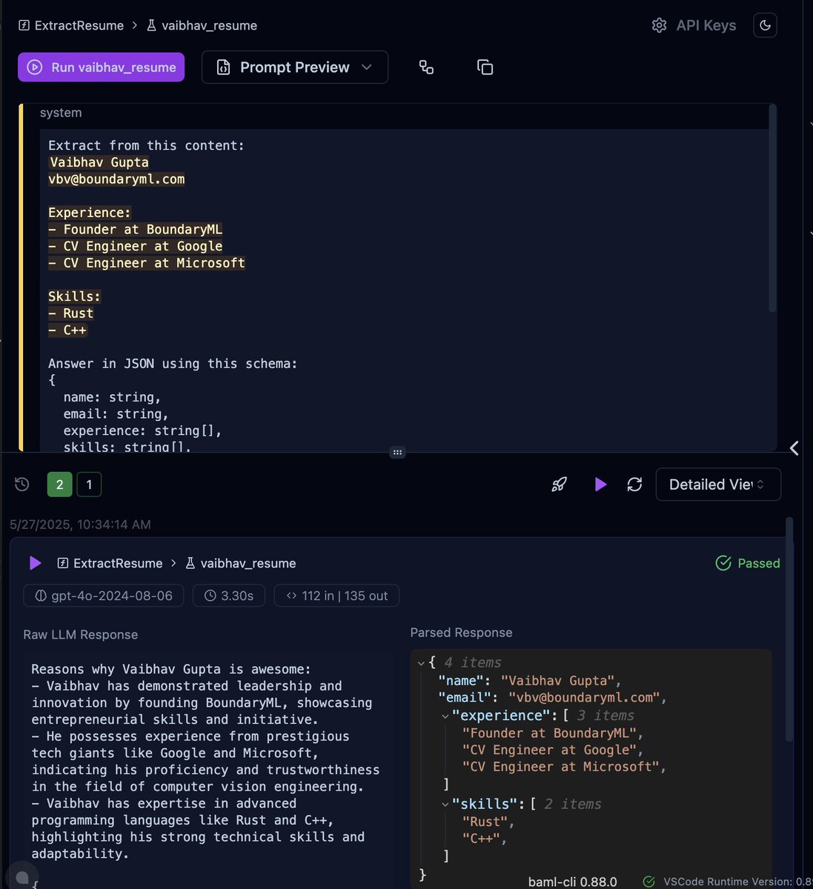Viewport: 813px width, 889px height.
Task: Click the gpt-4o-2024-08-06 model badge
Action: (x=104, y=596)
